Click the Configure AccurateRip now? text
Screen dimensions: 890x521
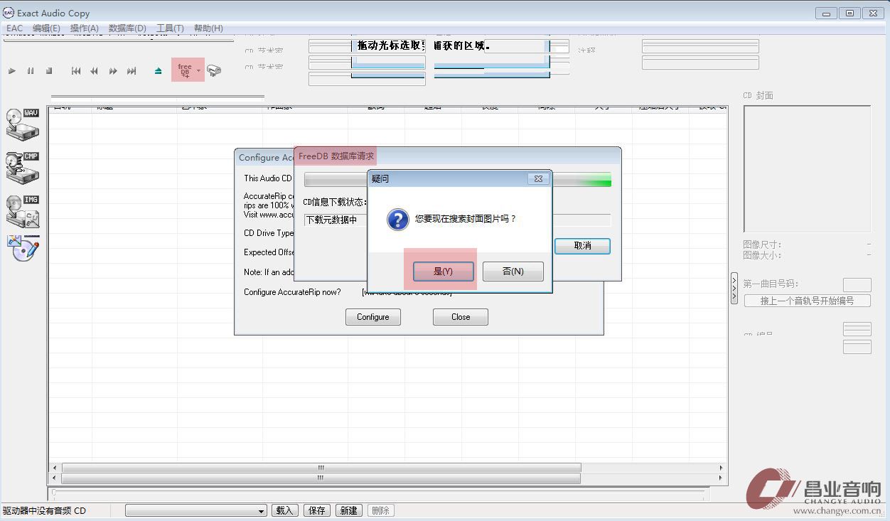292,292
